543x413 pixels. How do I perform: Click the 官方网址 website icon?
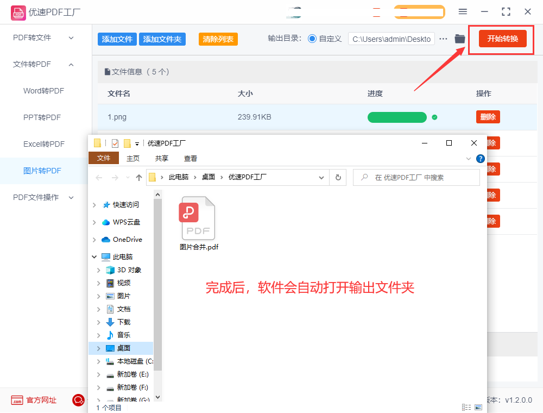click(17, 400)
